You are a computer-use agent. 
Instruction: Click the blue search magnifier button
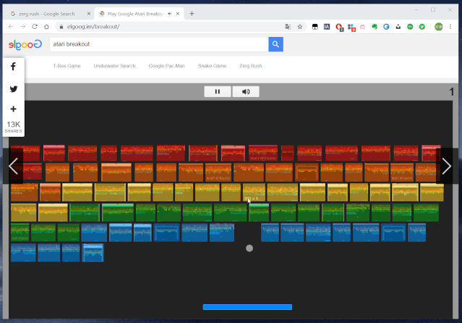click(275, 44)
